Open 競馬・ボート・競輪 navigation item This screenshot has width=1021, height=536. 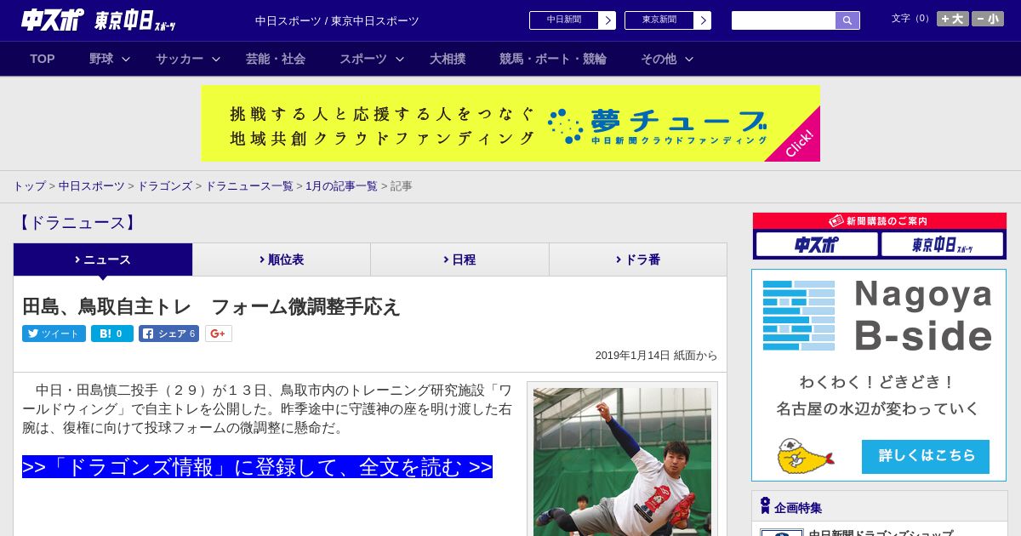pos(553,59)
